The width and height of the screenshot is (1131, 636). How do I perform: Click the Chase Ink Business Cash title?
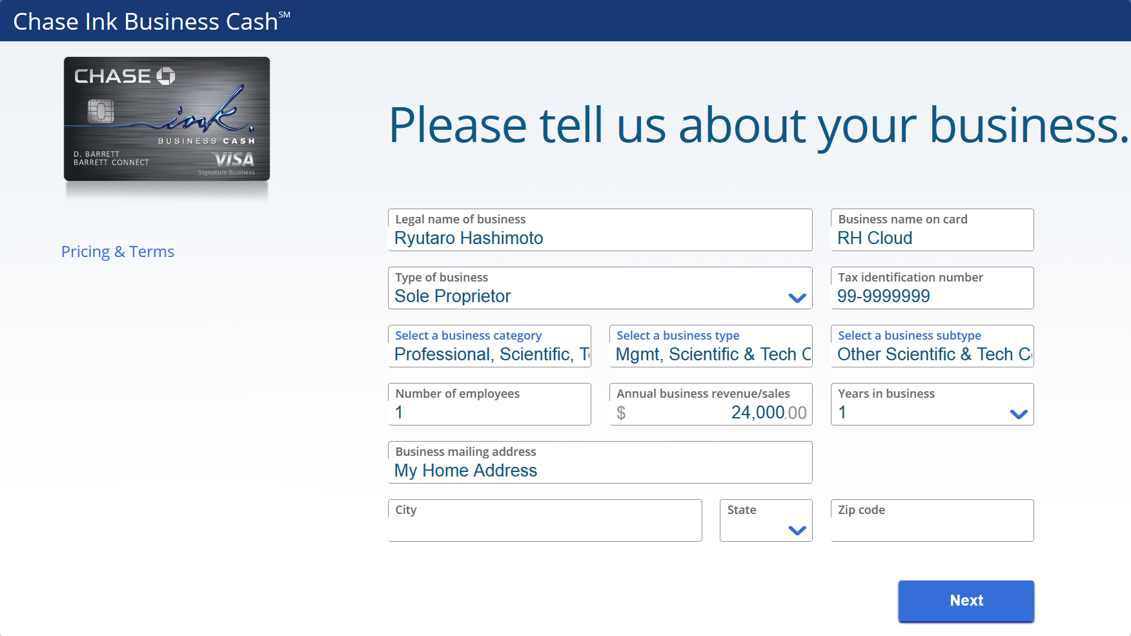tap(152, 21)
